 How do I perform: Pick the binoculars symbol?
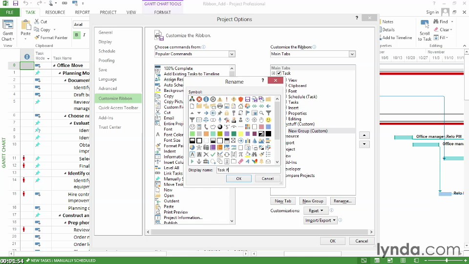255,154
